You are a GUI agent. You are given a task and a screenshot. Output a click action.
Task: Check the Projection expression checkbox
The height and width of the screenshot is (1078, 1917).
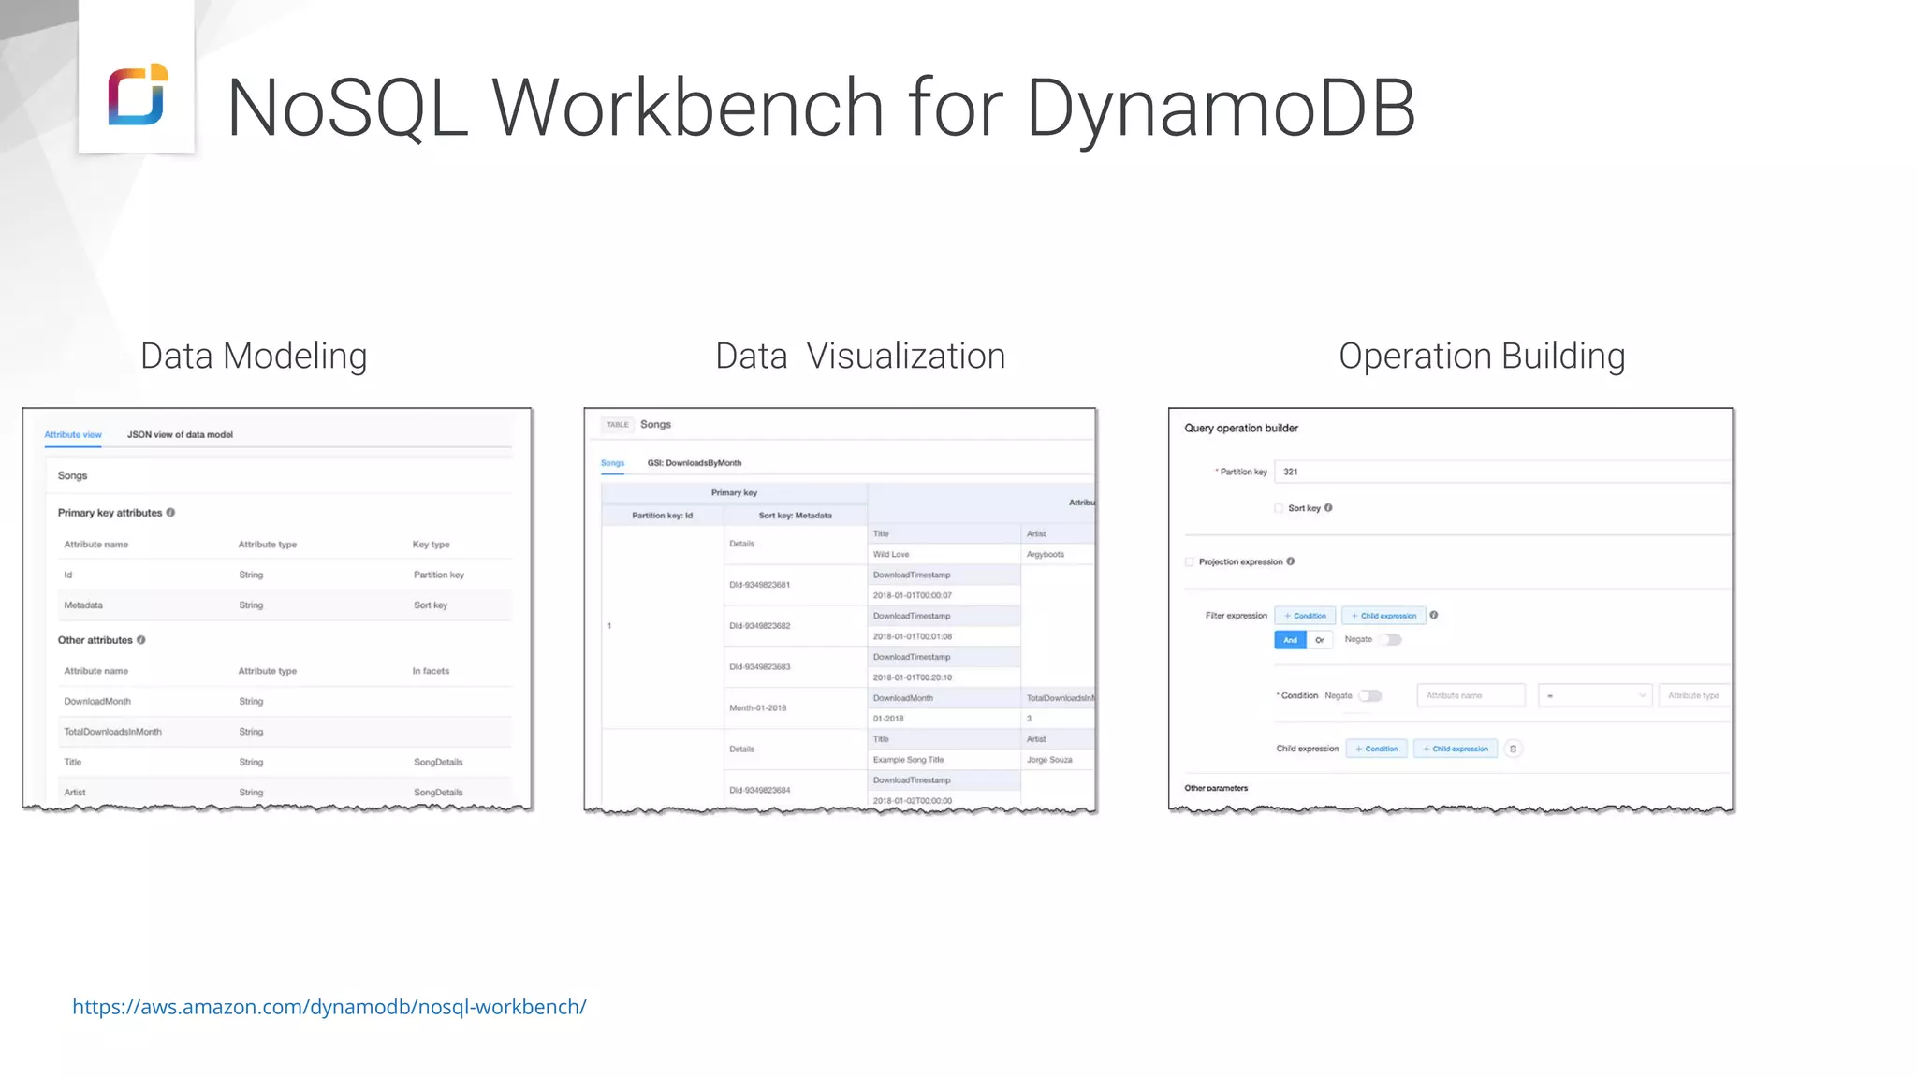point(1190,562)
